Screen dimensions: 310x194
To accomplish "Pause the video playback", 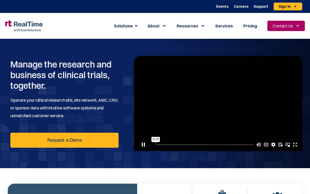I will (x=143, y=145).
